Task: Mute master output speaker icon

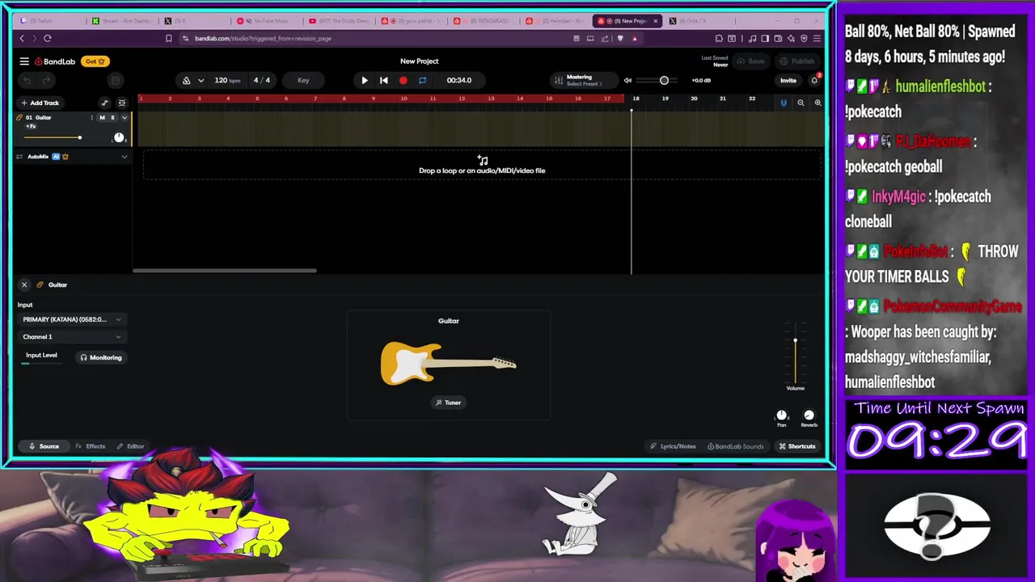Action: click(x=627, y=80)
